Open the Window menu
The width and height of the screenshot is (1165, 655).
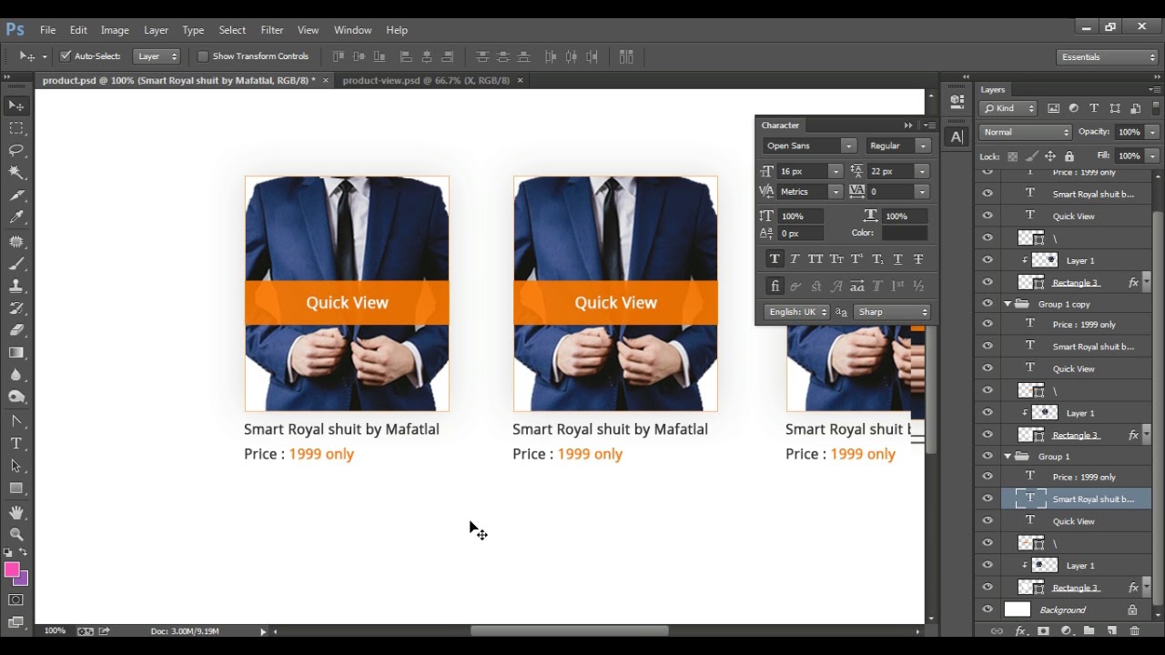pos(352,30)
